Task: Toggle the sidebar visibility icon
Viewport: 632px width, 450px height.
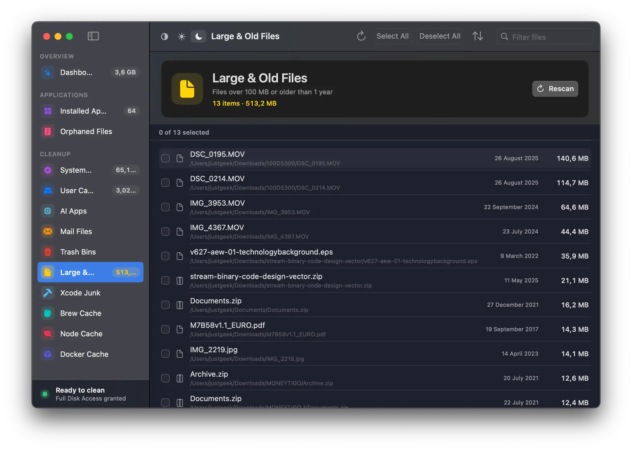Action: [93, 36]
